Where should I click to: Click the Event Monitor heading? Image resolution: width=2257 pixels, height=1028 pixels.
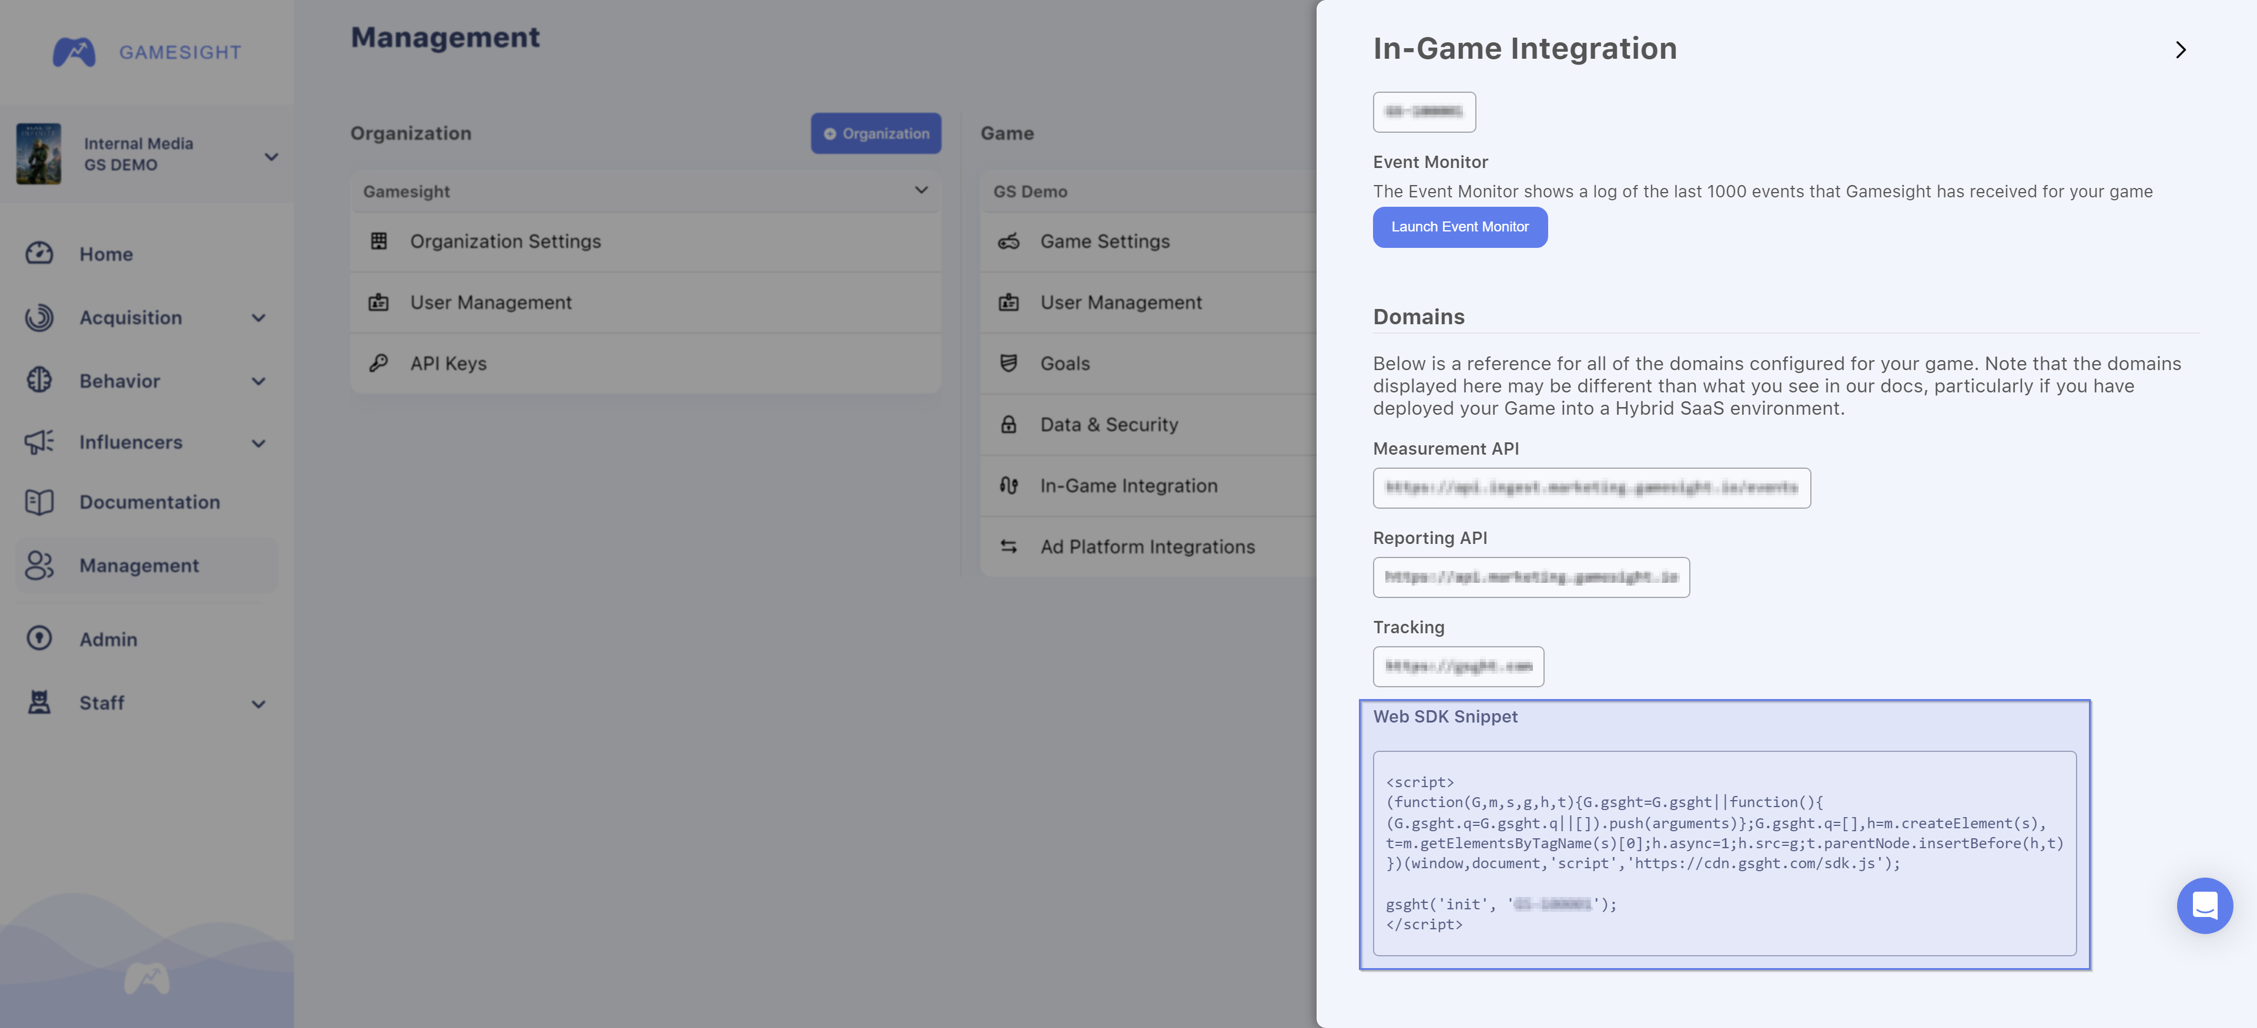[1430, 162]
